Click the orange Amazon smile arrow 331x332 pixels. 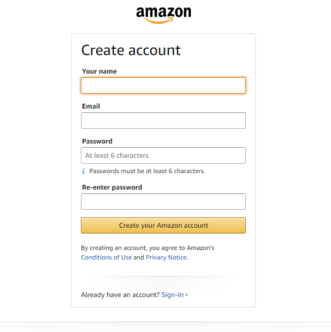(x=159, y=21)
